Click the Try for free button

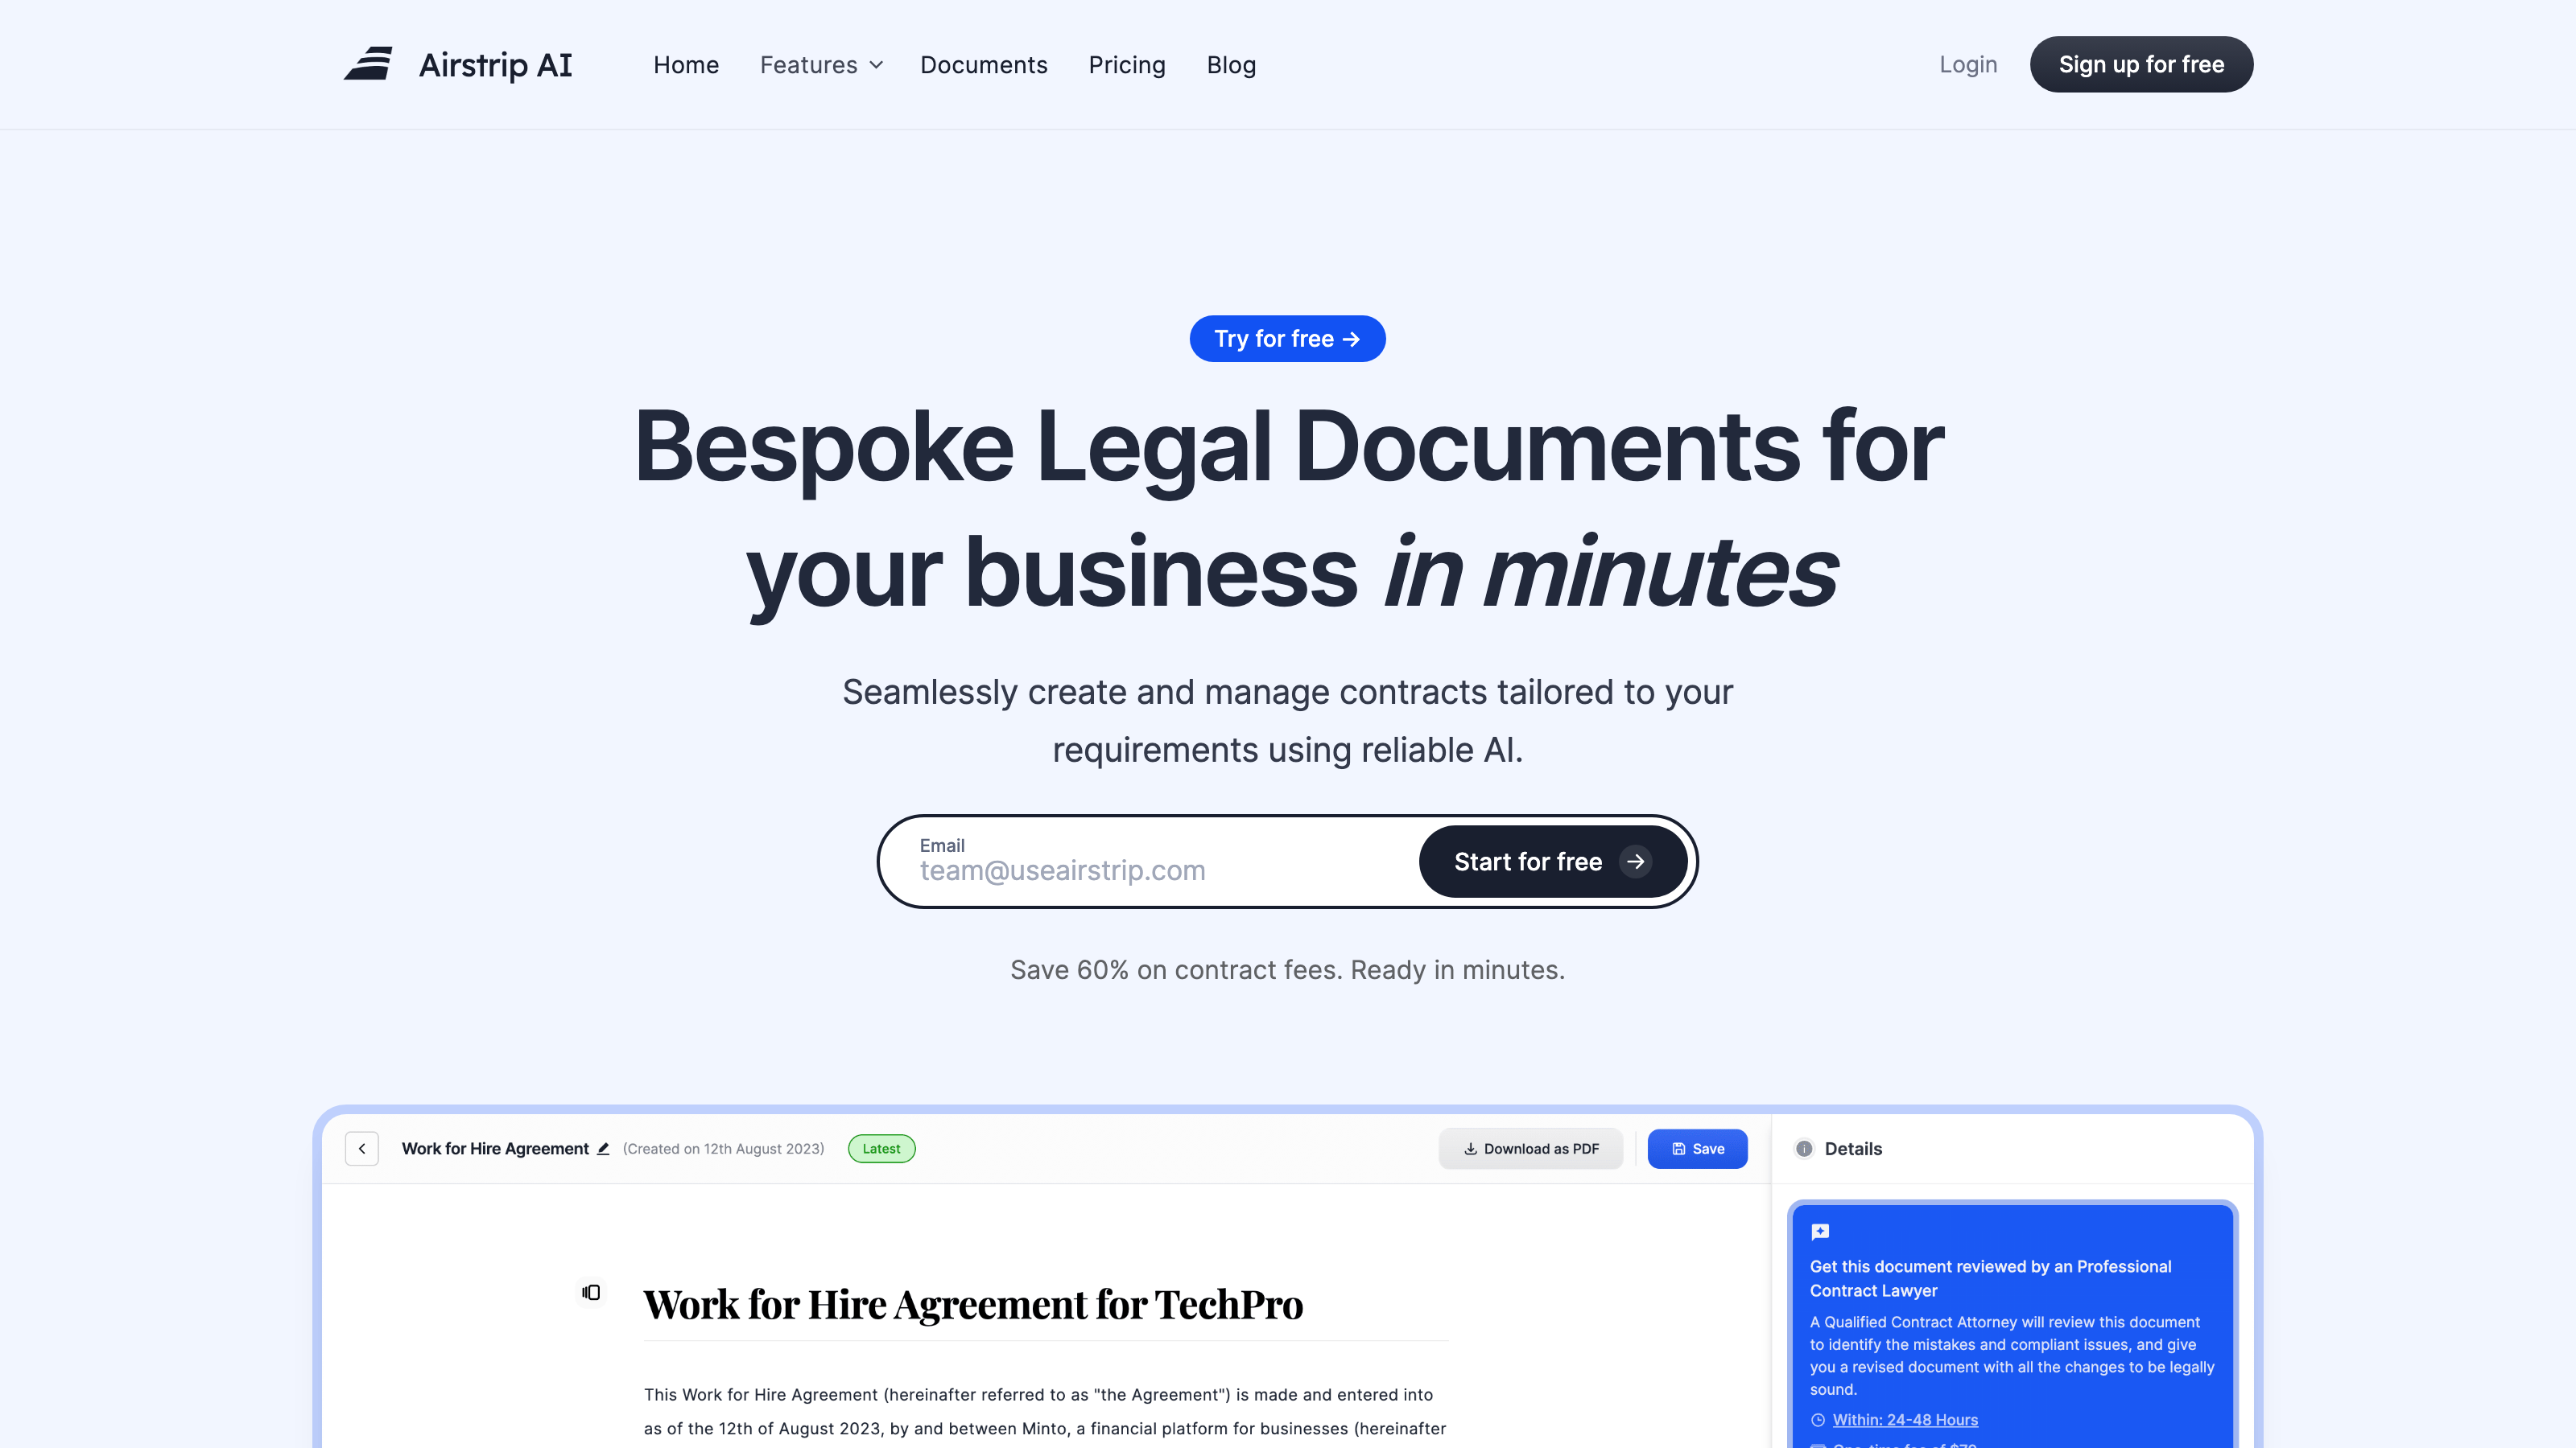point(1288,338)
